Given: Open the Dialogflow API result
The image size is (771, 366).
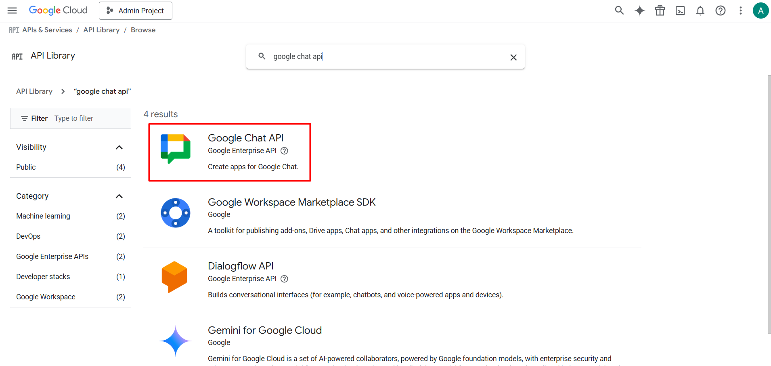Looking at the screenshot, I should point(241,266).
